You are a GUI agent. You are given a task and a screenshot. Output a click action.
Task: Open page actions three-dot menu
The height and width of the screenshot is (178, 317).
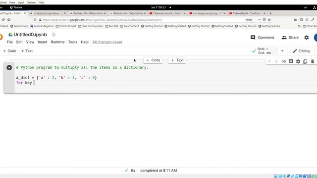259,20
